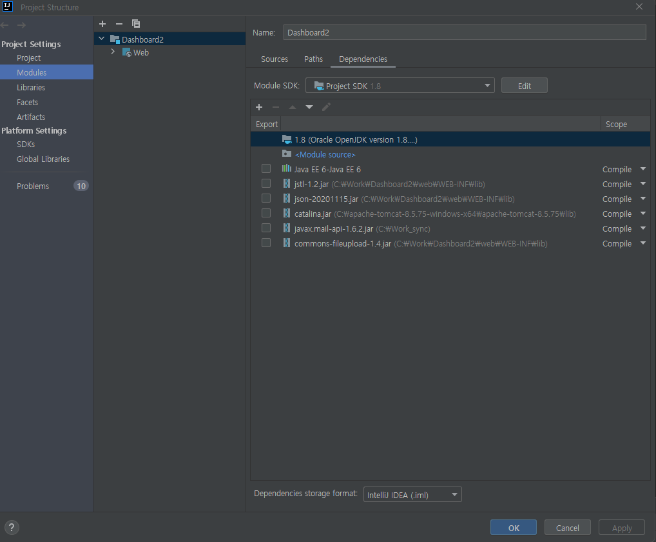This screenshot has height=542, width=656.
Task: Open scope dropdown for json-20201115.jar
Action: tap(643, 199)
